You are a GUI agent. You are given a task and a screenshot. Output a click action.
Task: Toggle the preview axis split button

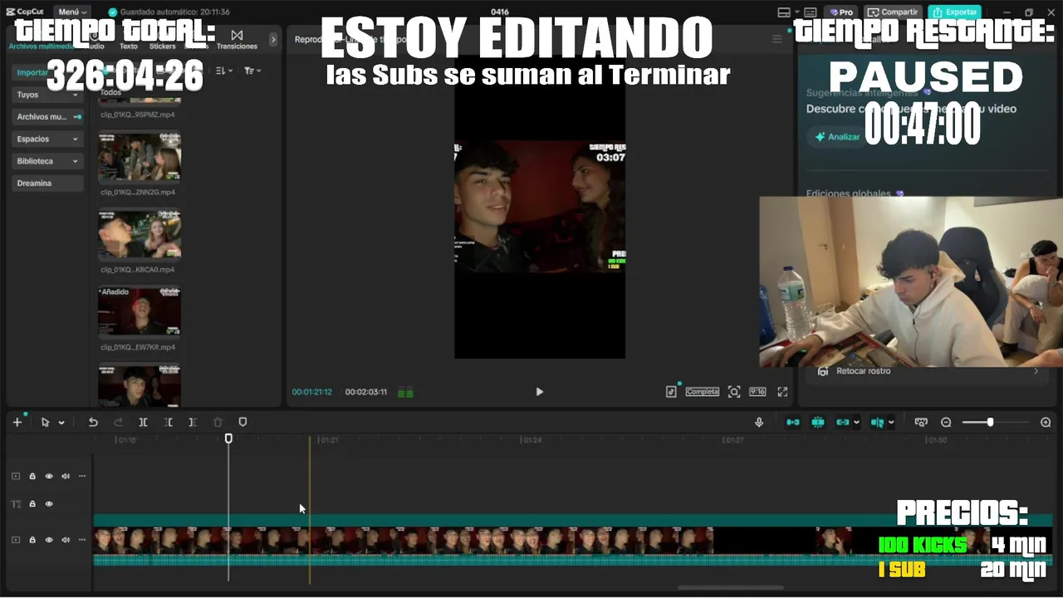(x=877, y=422)
